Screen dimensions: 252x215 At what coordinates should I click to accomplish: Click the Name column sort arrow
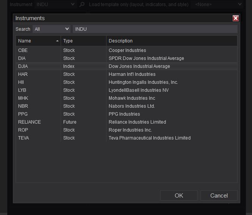point(57,41)
